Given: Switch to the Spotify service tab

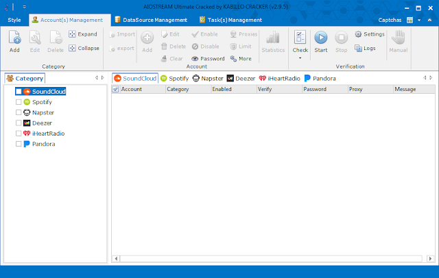Looking at the screenshot, I should [x=175, y=79].
